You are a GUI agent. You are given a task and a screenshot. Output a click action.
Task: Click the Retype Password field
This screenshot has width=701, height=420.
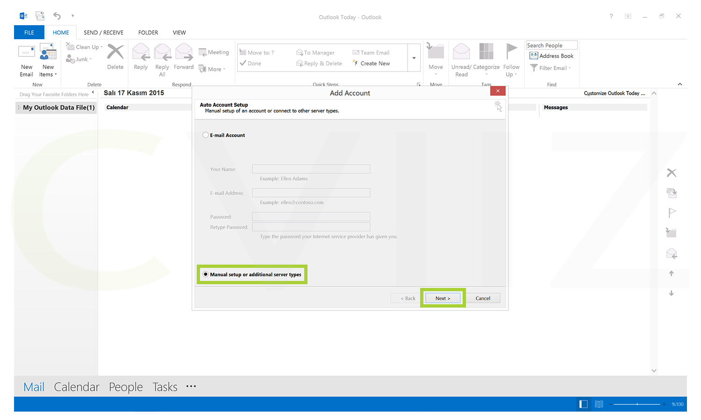[x=311, y=227]
